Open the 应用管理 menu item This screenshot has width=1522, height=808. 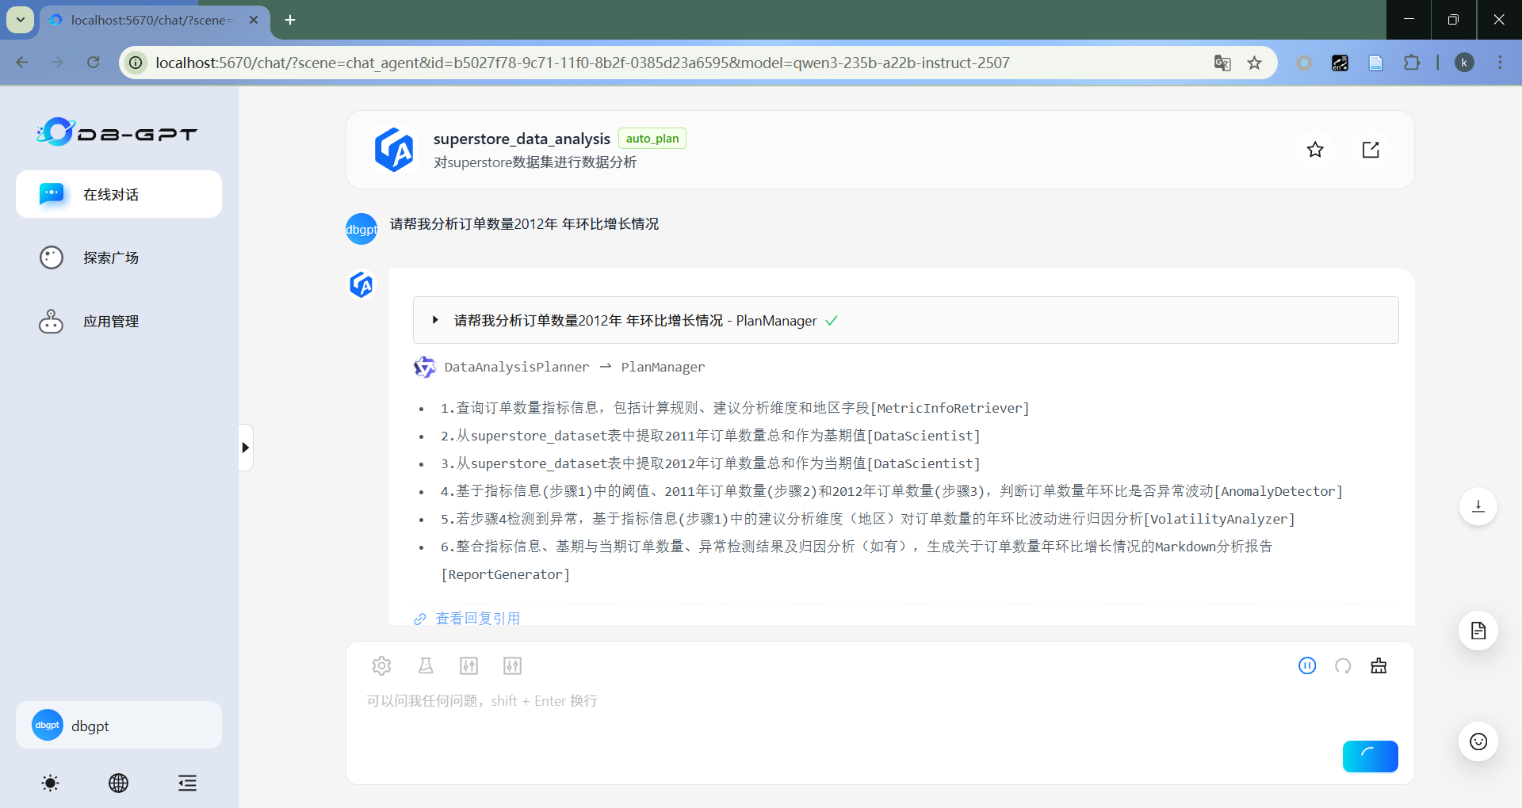click(x=111, y=321)
